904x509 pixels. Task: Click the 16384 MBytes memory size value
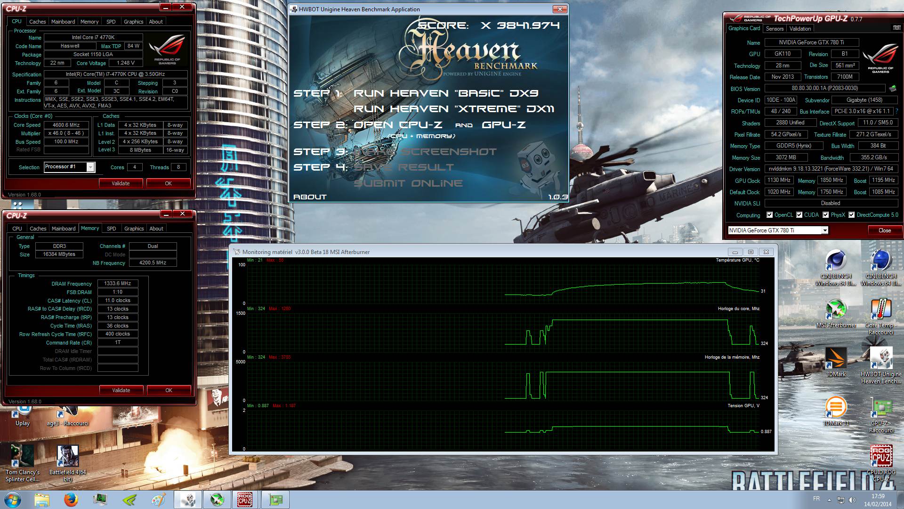[59, 254]
